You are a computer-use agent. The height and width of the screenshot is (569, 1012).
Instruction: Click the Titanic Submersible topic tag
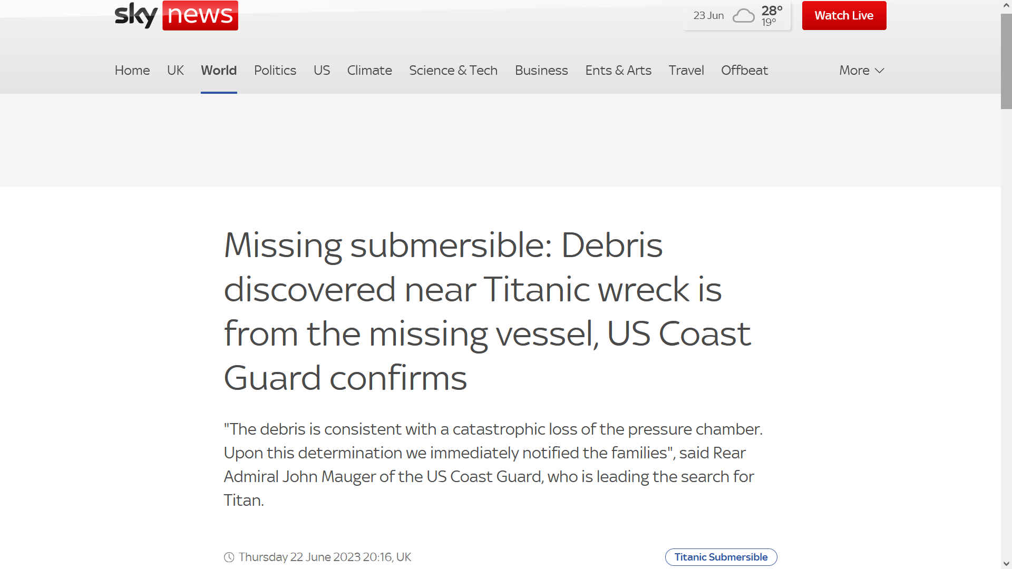coord(721,557)
